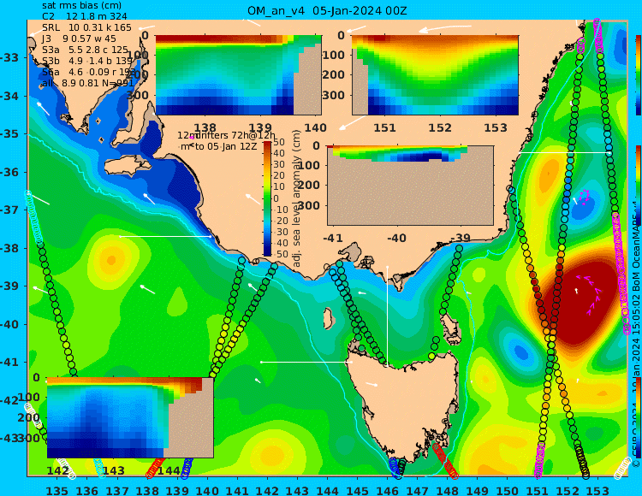Click the -33 latitude label on left axis
This screenshot has width=642, height=496.
tap(9, 57)
